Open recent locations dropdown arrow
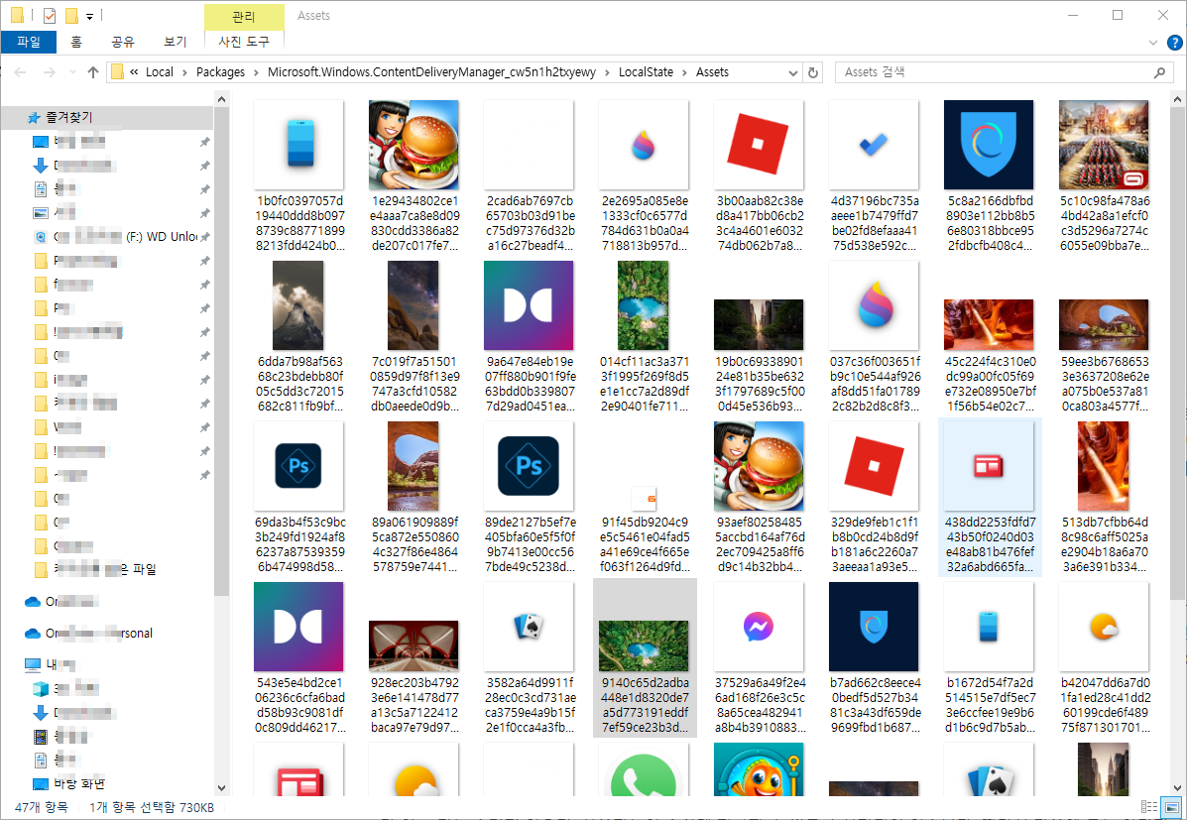Image resolution: width=1187 pixels, height=820 pixels. click(x=72, y=72)
